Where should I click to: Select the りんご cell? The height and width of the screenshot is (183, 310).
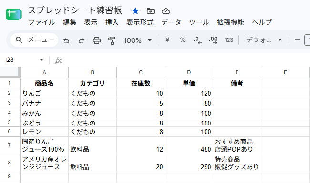44,93
